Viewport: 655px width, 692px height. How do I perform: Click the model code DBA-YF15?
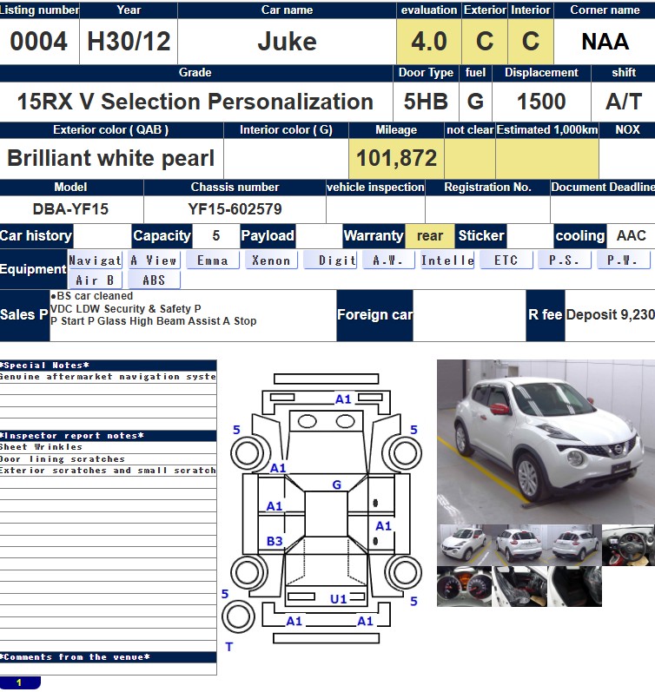tap(70, 208)
